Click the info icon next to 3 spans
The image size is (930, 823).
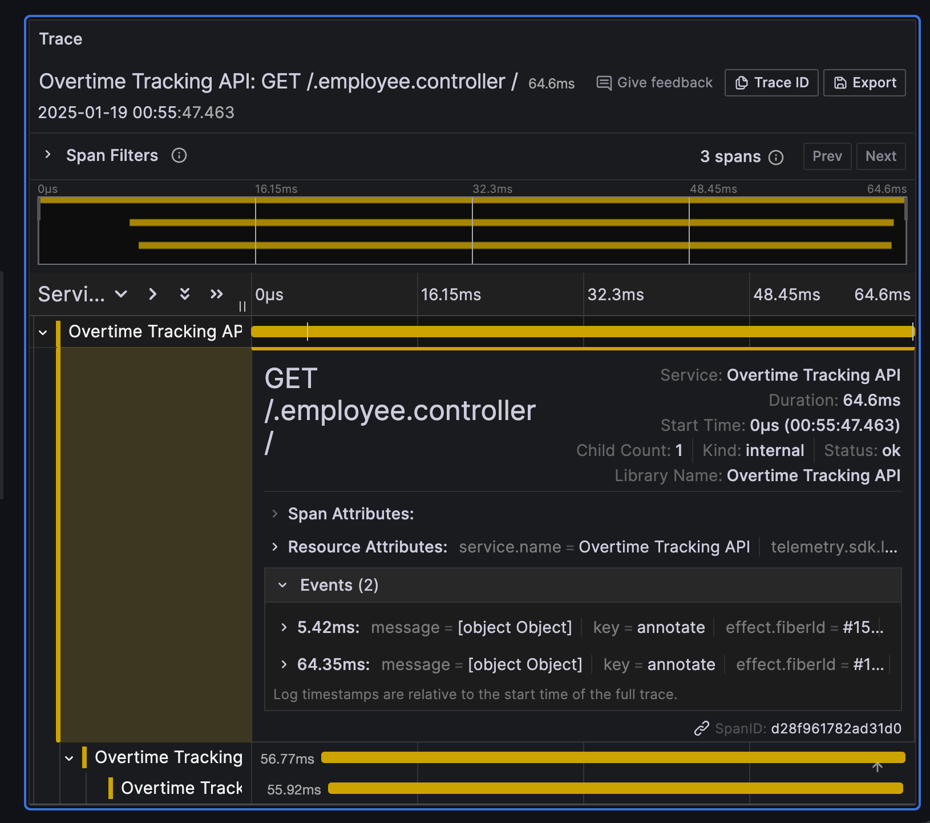(x=777, y=157)
